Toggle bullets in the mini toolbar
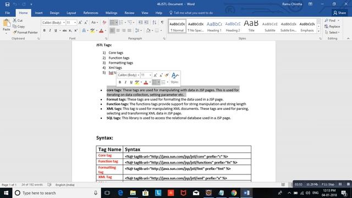 click(x=155, y=82)
